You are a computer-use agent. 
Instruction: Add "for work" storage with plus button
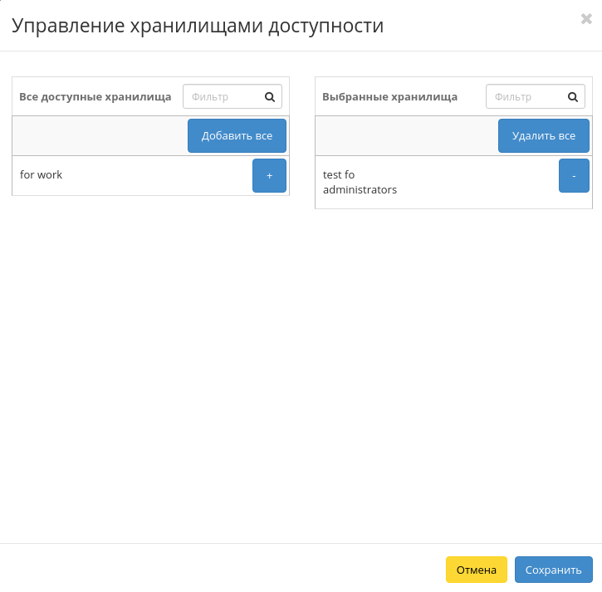[269, 176]
